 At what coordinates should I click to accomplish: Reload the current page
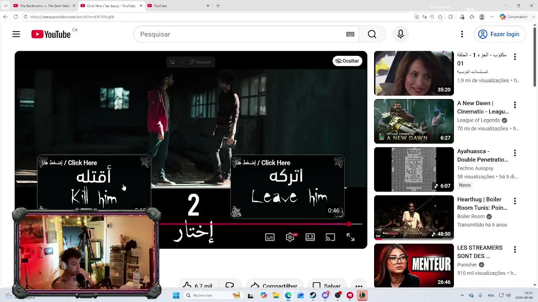tap(16, 17)
